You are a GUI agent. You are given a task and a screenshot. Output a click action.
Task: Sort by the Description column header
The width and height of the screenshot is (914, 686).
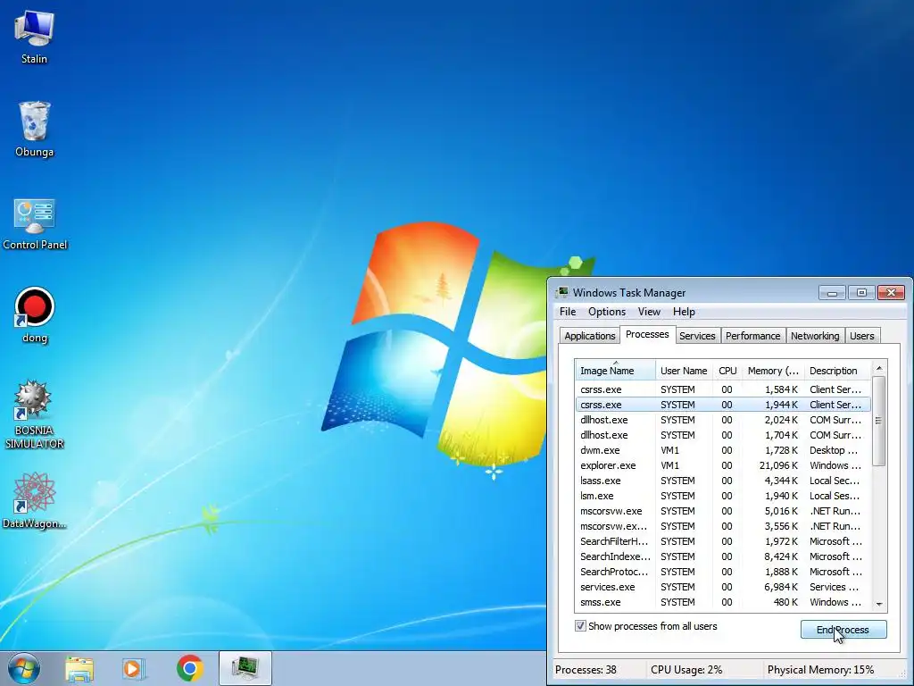(x=837, y=371)
